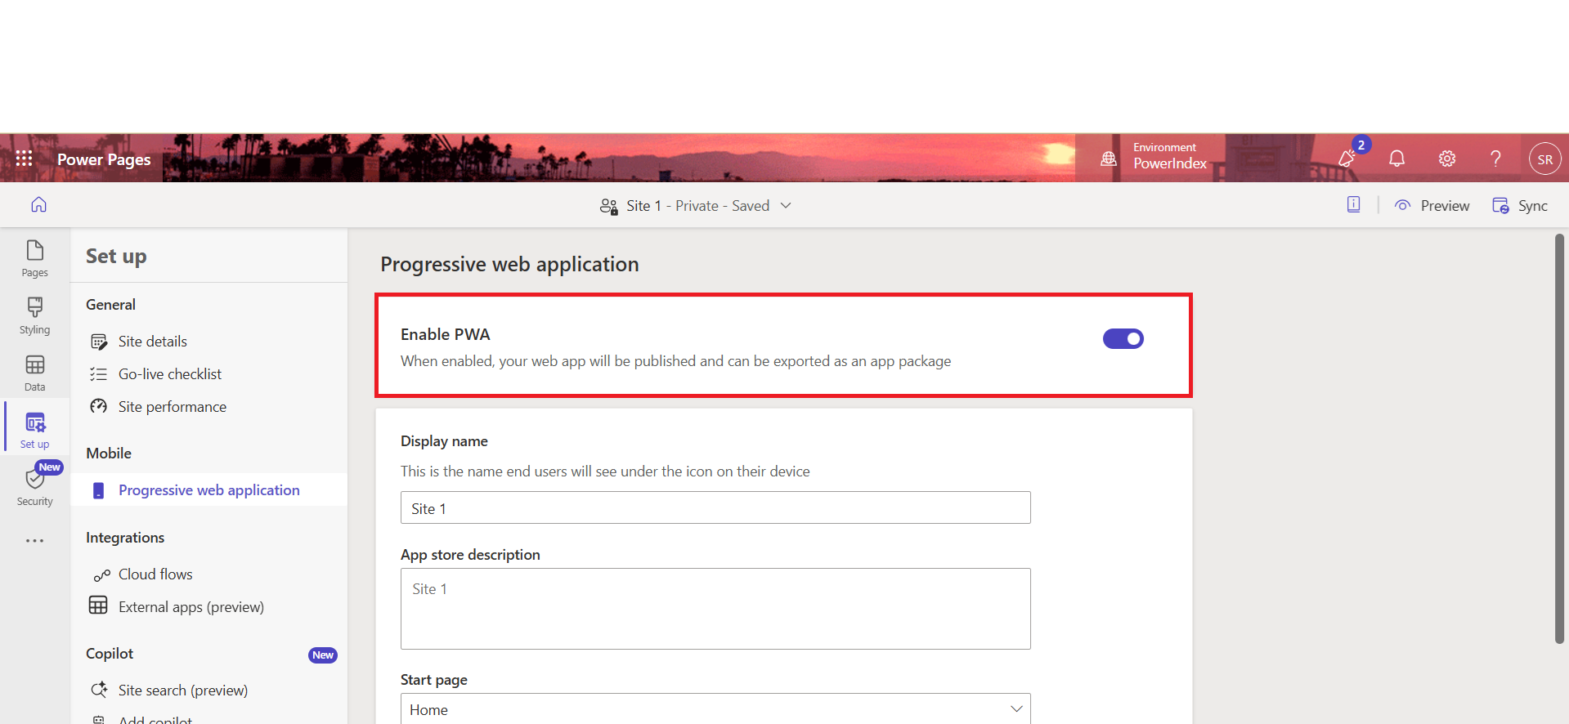Open the Styling workspace
Screen dimensions: 1569x724
34,315
